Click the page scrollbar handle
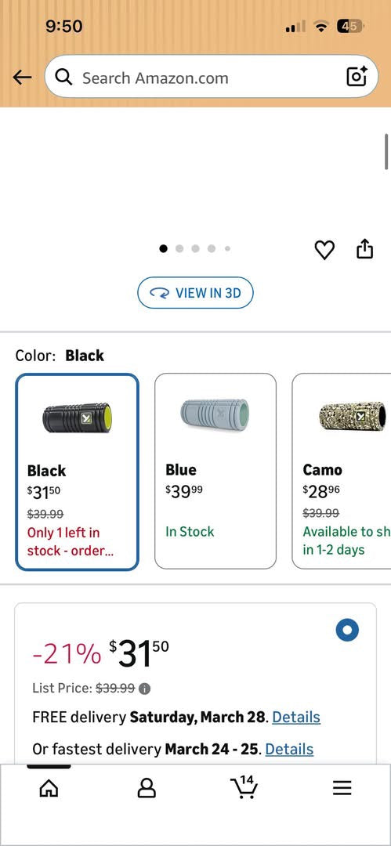The height and width of the screenshot is (846, 391). click(x=386, y=152)
